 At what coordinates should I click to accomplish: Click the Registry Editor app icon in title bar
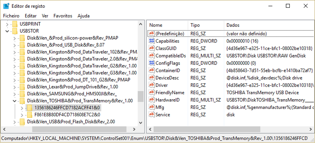point(6,6)
